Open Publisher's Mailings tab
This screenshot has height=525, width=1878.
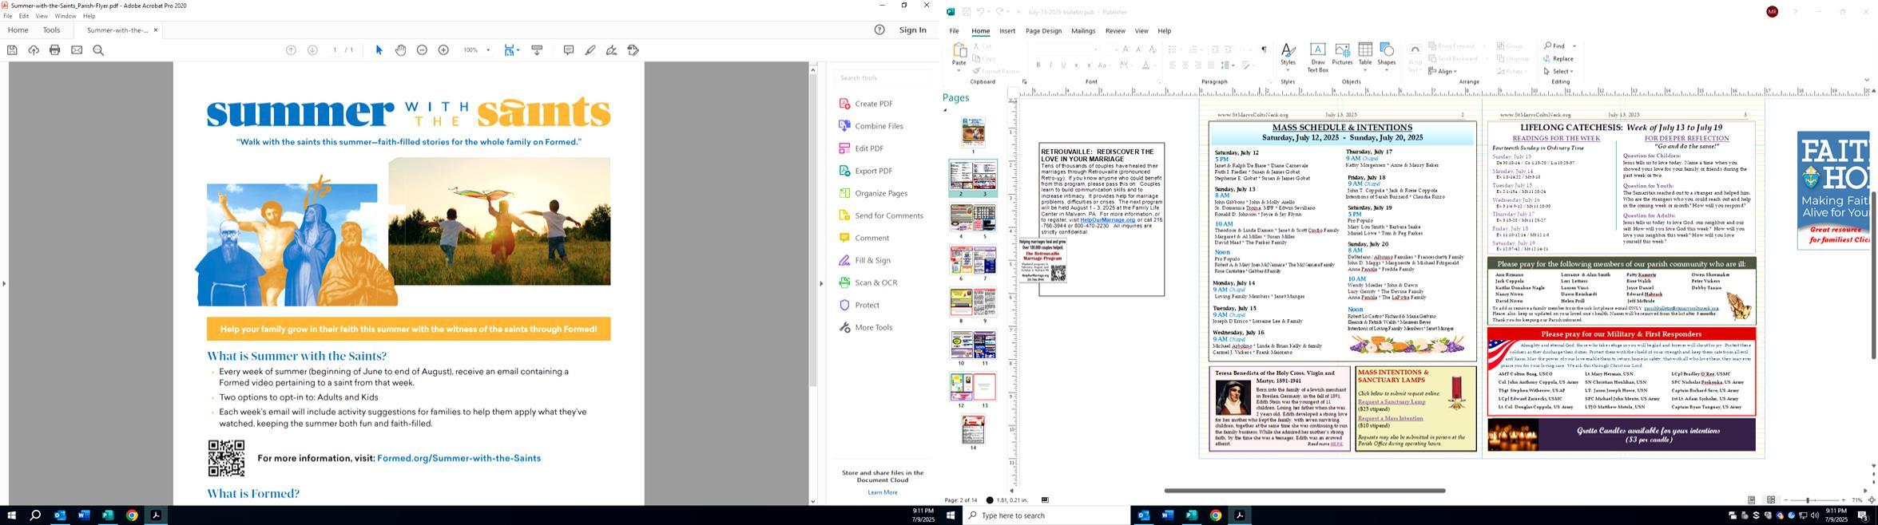(1083, 31)
